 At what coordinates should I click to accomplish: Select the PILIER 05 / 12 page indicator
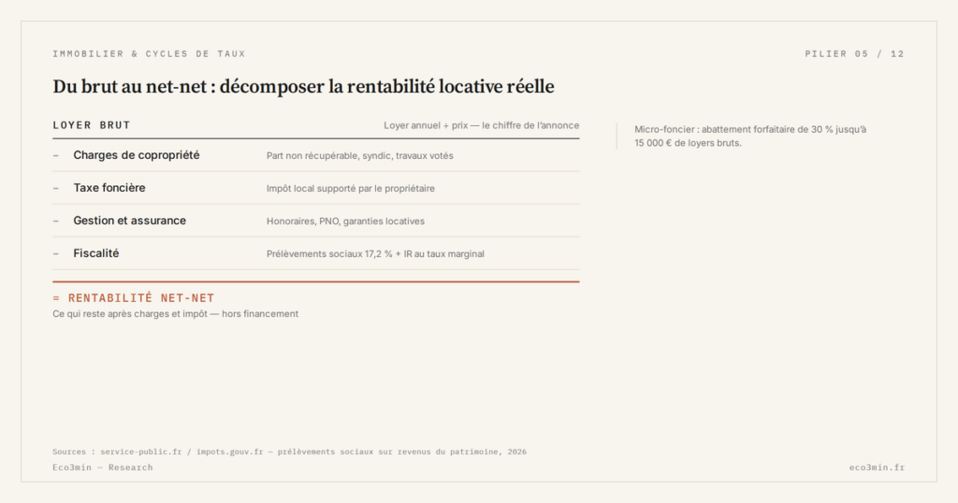point(854,53)
